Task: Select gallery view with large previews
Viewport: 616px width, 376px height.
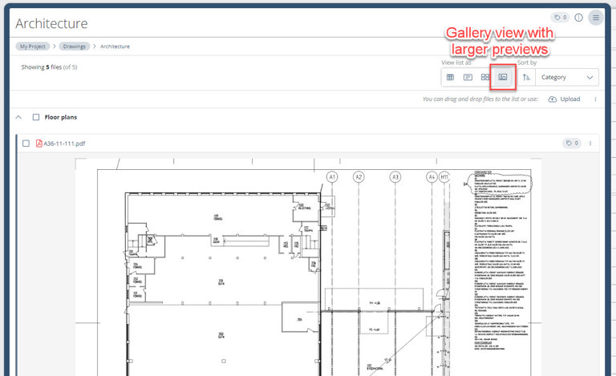Action: click(502, 77)
